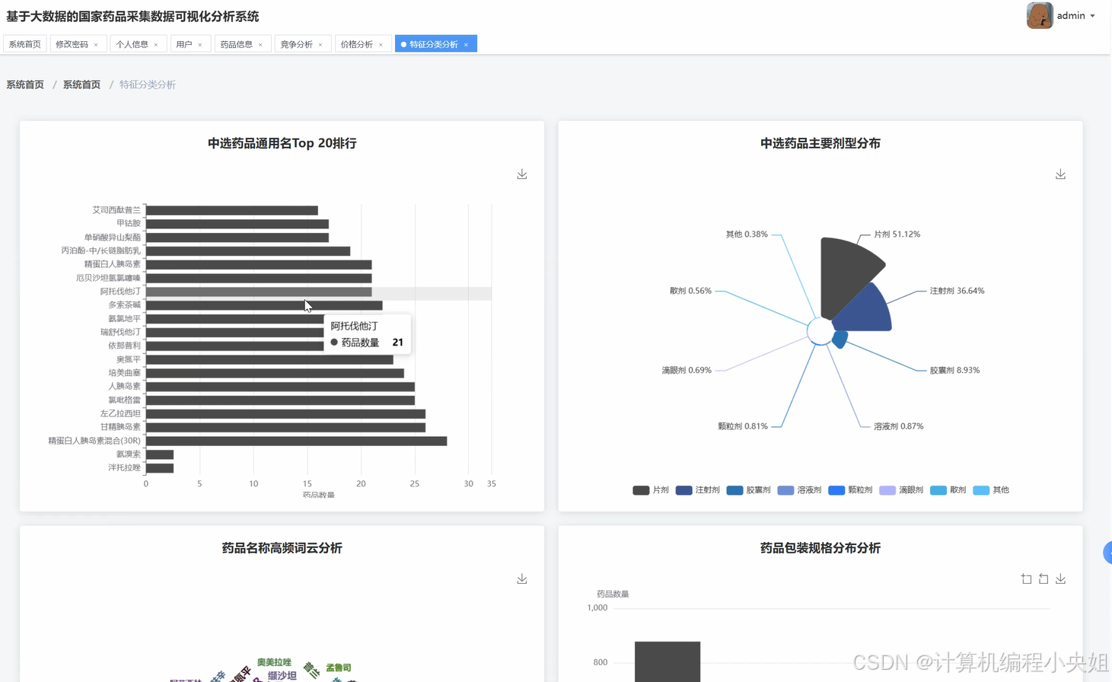
Task: Click the 艾司西酞普兰 bar in Top 20 chart
Action: pyautogui.click(x=232, y=210)
